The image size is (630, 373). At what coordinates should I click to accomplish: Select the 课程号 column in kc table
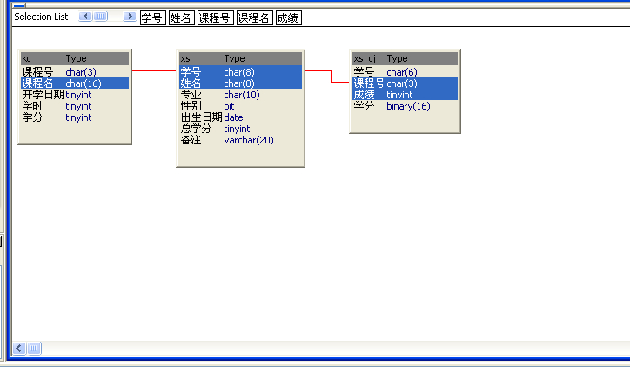point(75,72)
